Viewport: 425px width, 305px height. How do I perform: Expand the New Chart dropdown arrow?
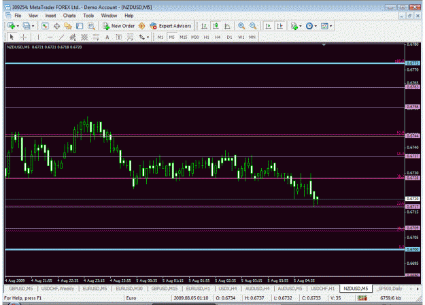18,27
